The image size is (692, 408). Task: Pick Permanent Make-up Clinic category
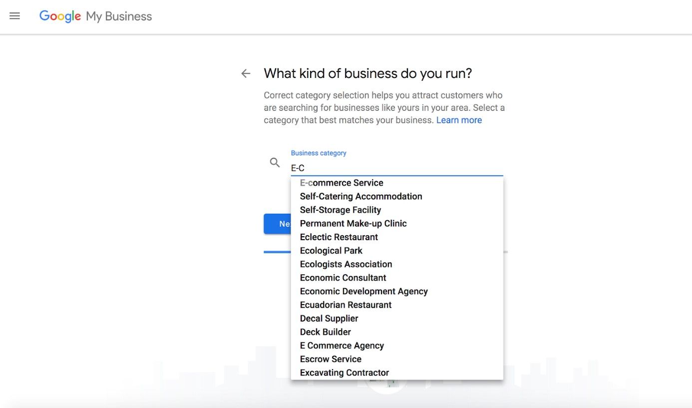(353, 223)
